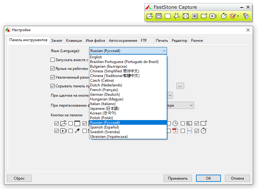
Task: Select Chinese Simplified language option
Action: point(128,71)
